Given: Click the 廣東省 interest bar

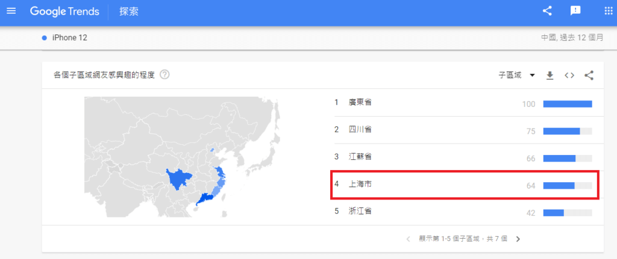Looking at the screenshot, I should pos(568,104).
